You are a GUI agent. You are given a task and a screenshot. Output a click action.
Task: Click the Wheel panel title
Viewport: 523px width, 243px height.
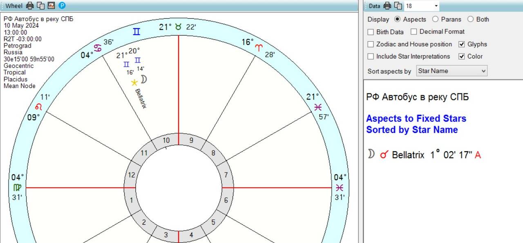(x=13, y=6)
